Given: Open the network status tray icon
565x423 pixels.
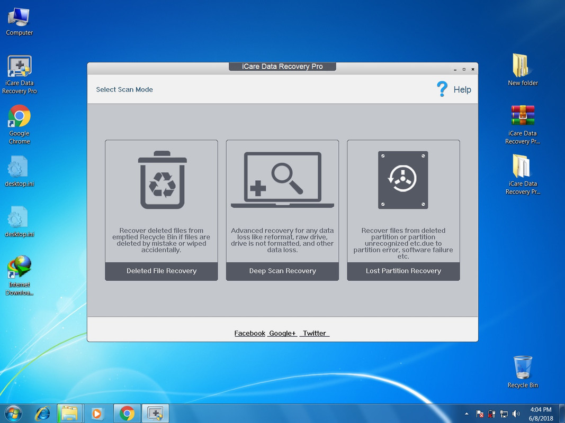Looking at the screenshot, I should point(504,414).
